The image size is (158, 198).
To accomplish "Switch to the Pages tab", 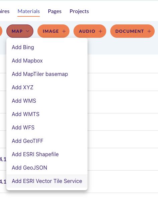I will point(55,11).
